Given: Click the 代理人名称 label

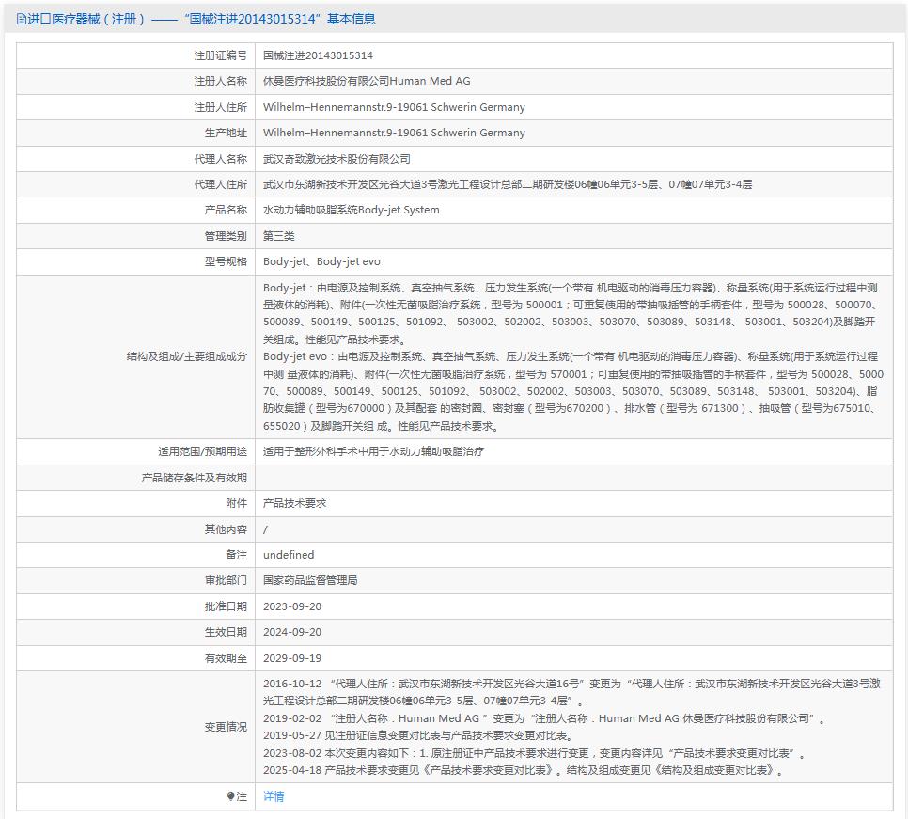Looking at the screenshot, I should (221, 159).
